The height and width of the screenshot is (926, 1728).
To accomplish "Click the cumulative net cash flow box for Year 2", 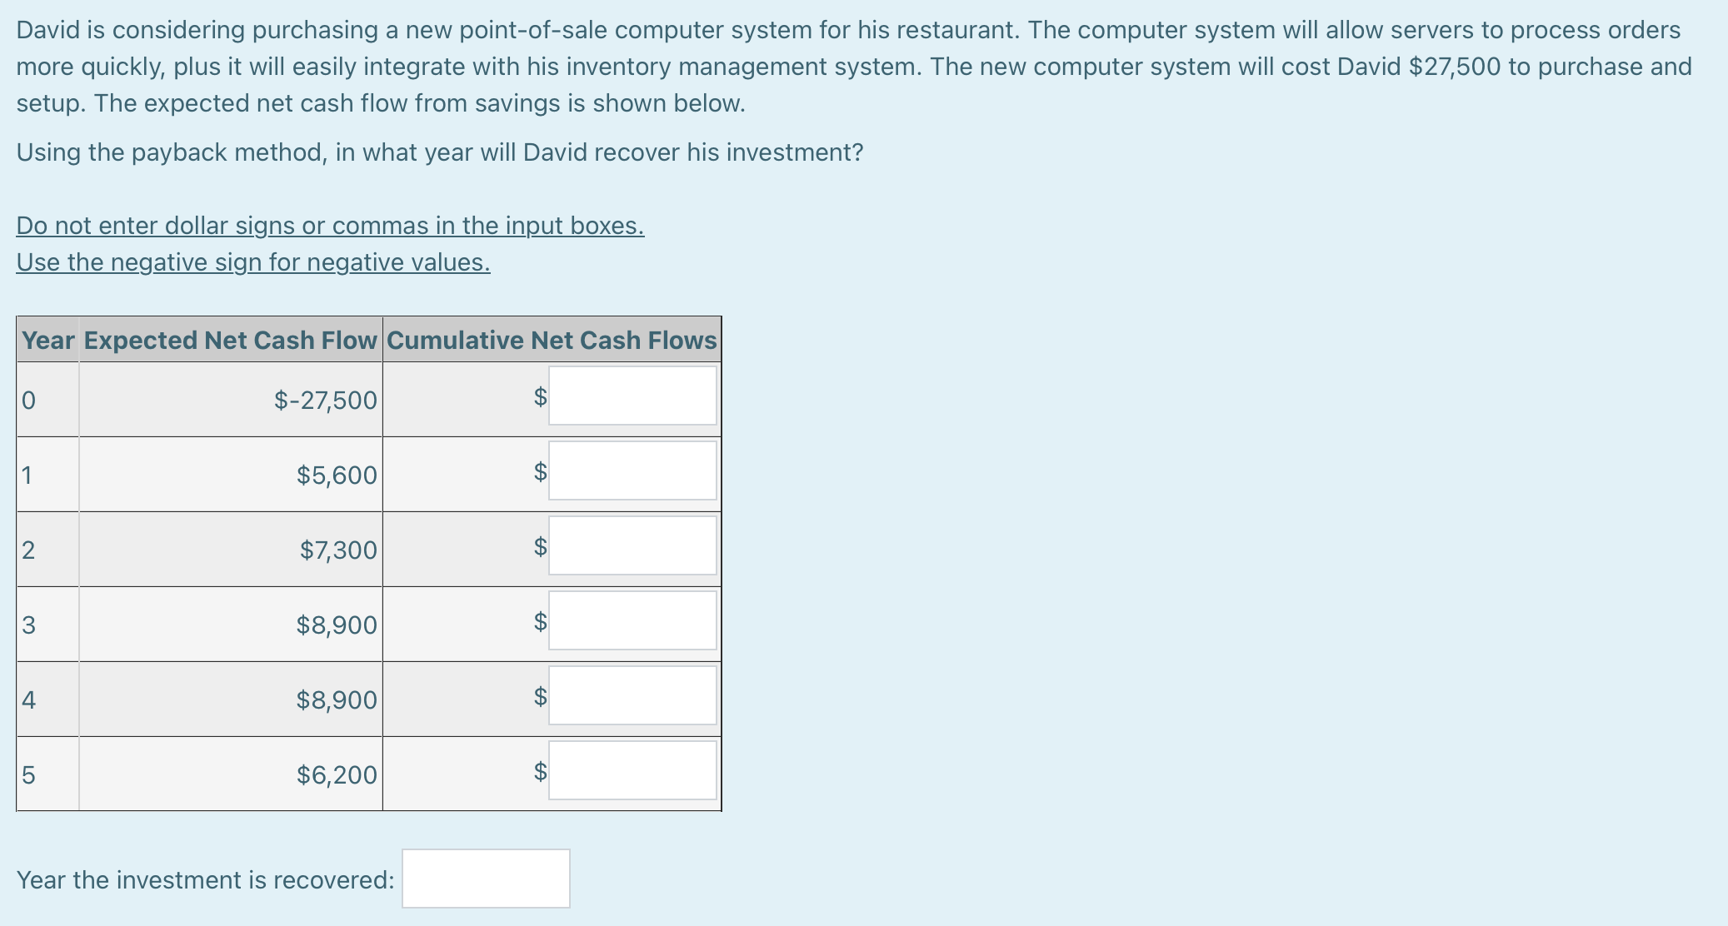I will [x=632, y=546].
